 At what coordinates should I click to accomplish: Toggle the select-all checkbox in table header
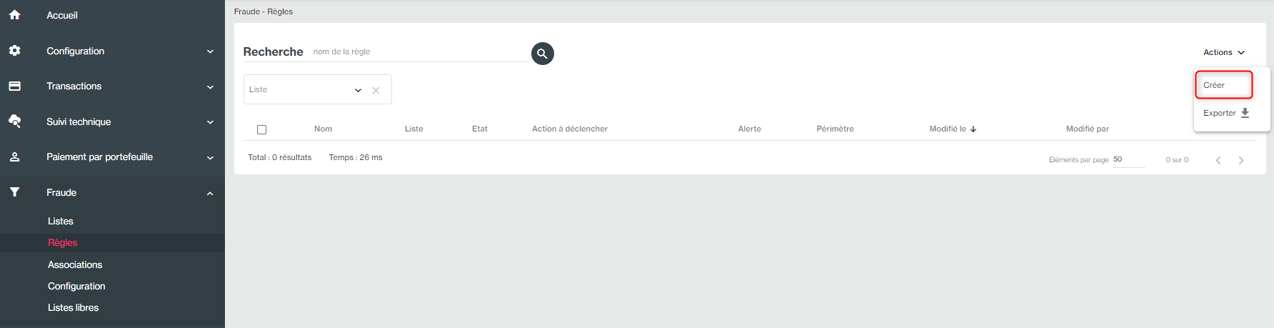[261, 129]
